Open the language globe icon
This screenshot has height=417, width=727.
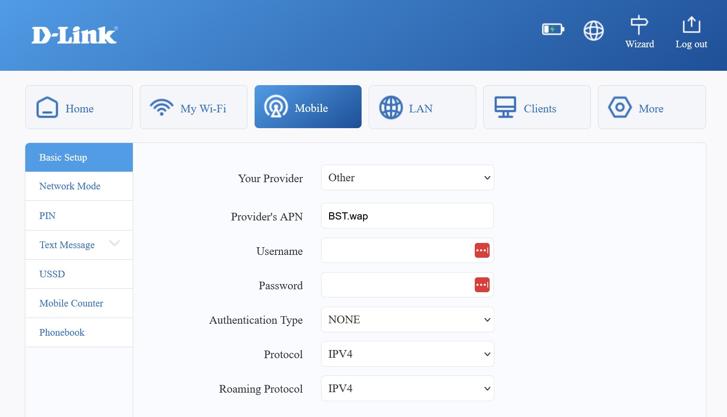(x=593, y=31)
